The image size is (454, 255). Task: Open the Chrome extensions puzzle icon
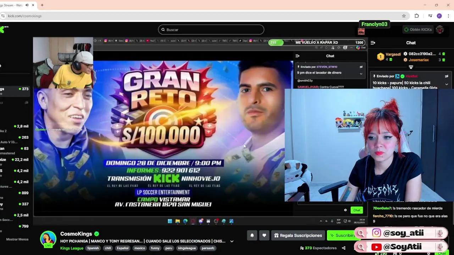pos(417,16)
